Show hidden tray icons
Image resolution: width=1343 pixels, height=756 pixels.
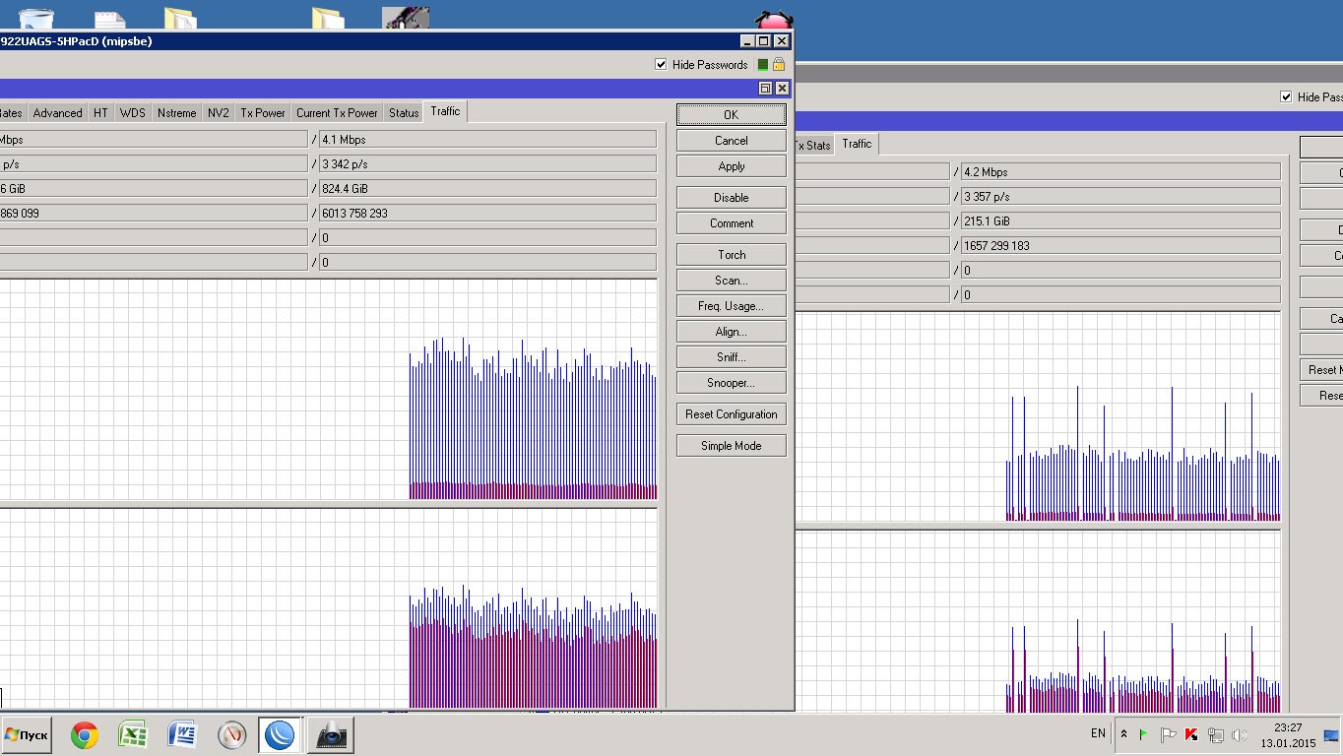tap(1123, 734)
